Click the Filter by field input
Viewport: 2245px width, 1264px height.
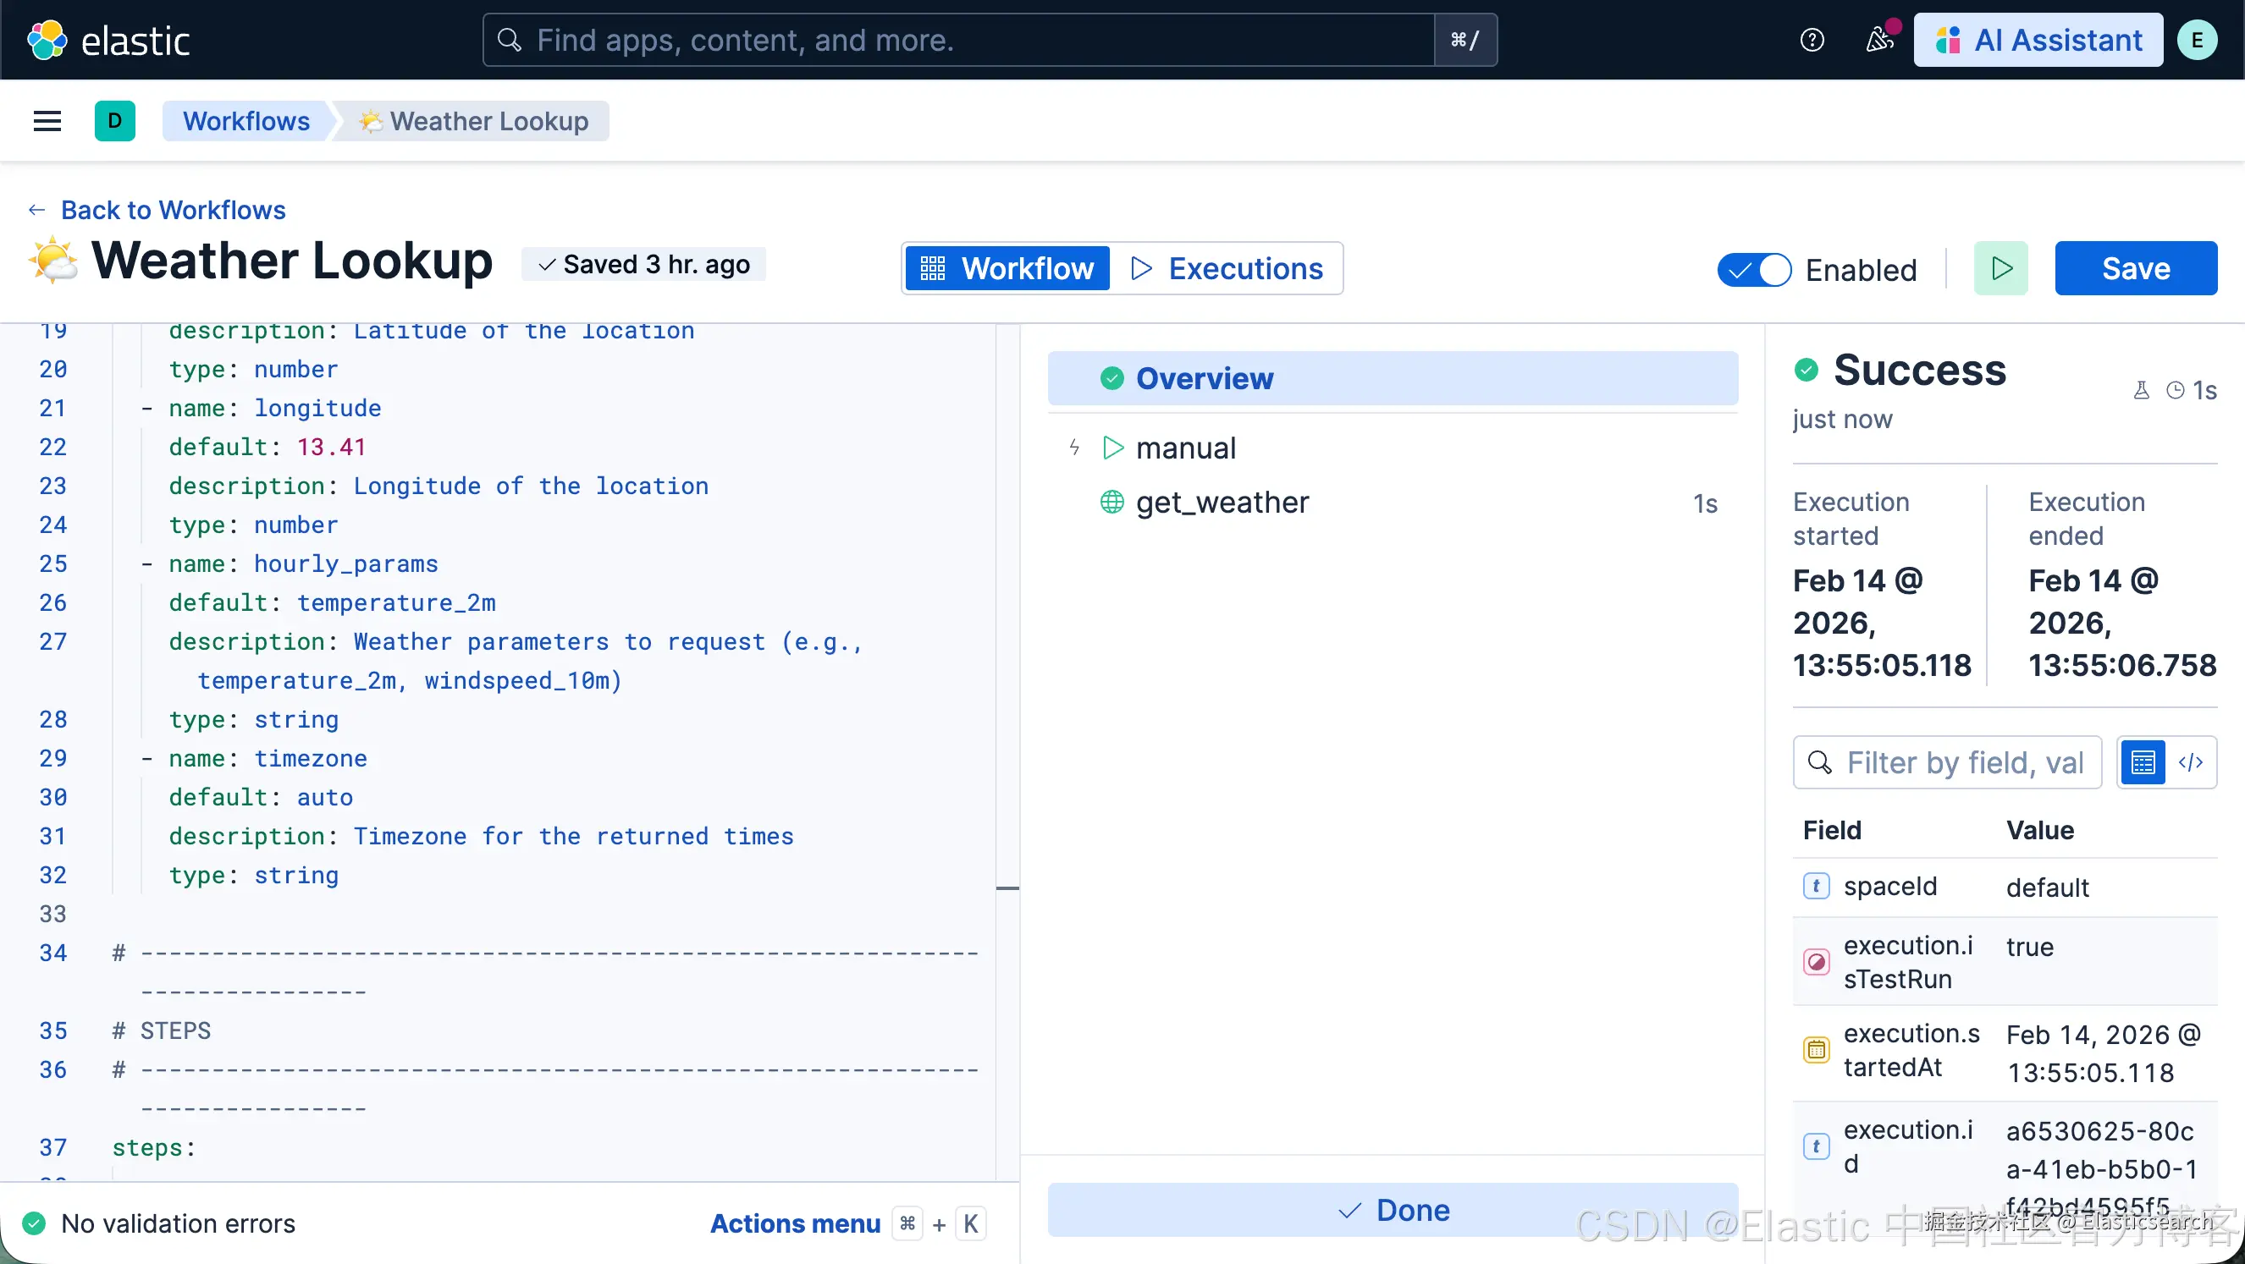pyautogui.click(x=1962, y=762)
